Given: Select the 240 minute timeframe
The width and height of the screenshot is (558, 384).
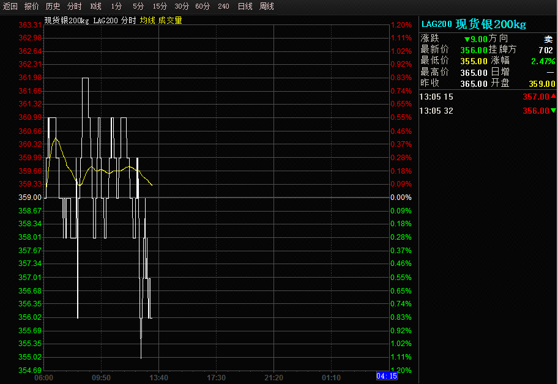Looking at the screenshot, I should pyautogui.click(x=223, y=6).
